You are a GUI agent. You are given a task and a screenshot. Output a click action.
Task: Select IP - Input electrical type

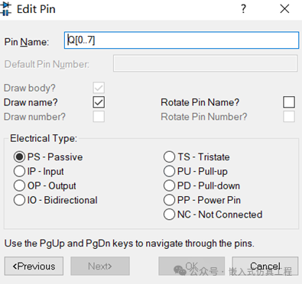tap(19, 171)
